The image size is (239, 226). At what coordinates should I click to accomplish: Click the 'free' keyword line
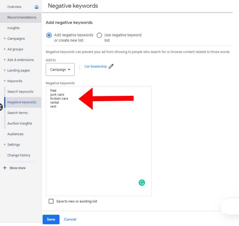point(53,90)
